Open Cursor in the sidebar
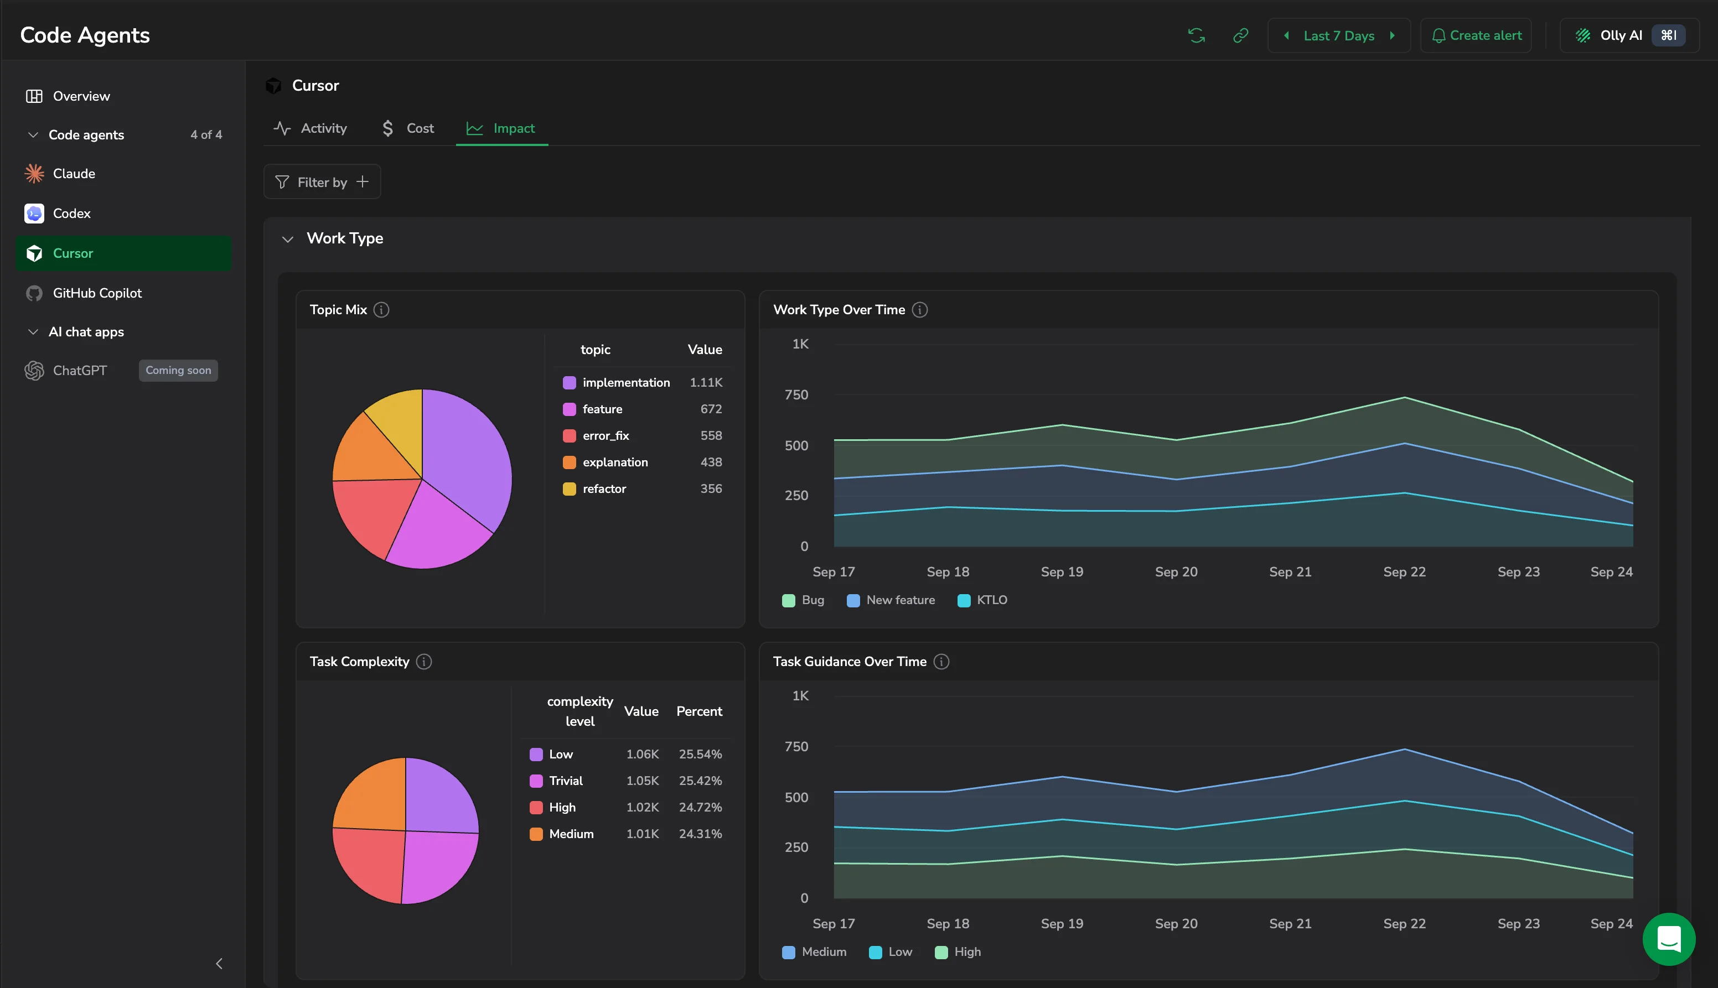This screenshot has height=988, width=1718. (123, 253)
